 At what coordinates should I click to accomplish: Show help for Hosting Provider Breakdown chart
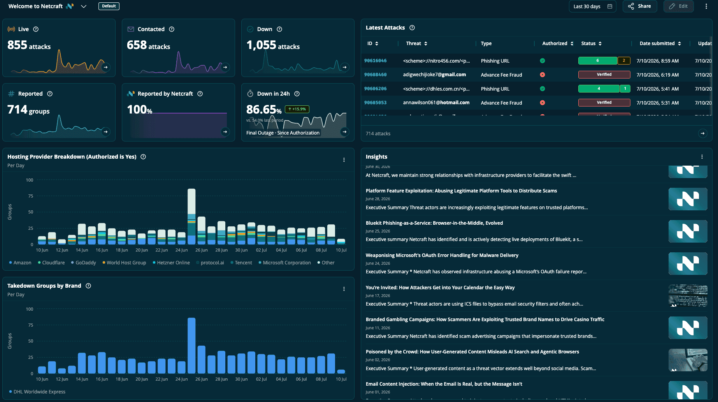click(x=143, y=157)
